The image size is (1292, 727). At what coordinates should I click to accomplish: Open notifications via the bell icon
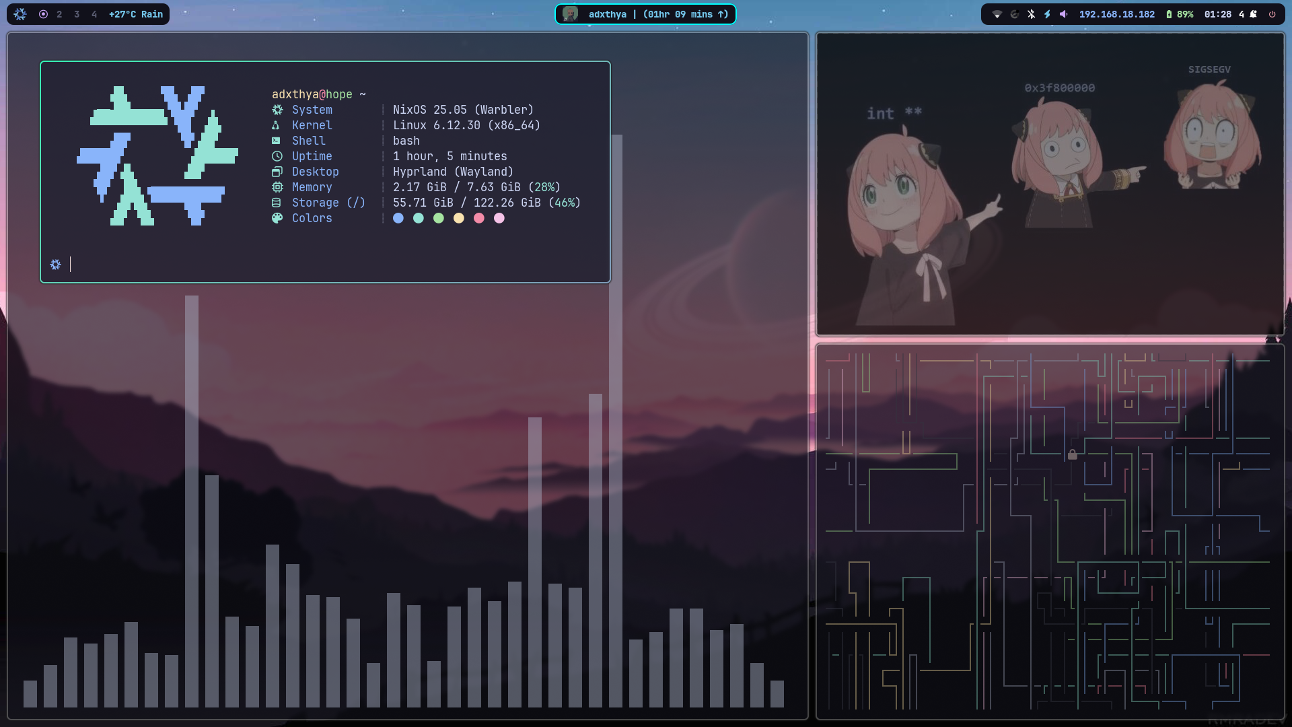(x=1253, y=14)
